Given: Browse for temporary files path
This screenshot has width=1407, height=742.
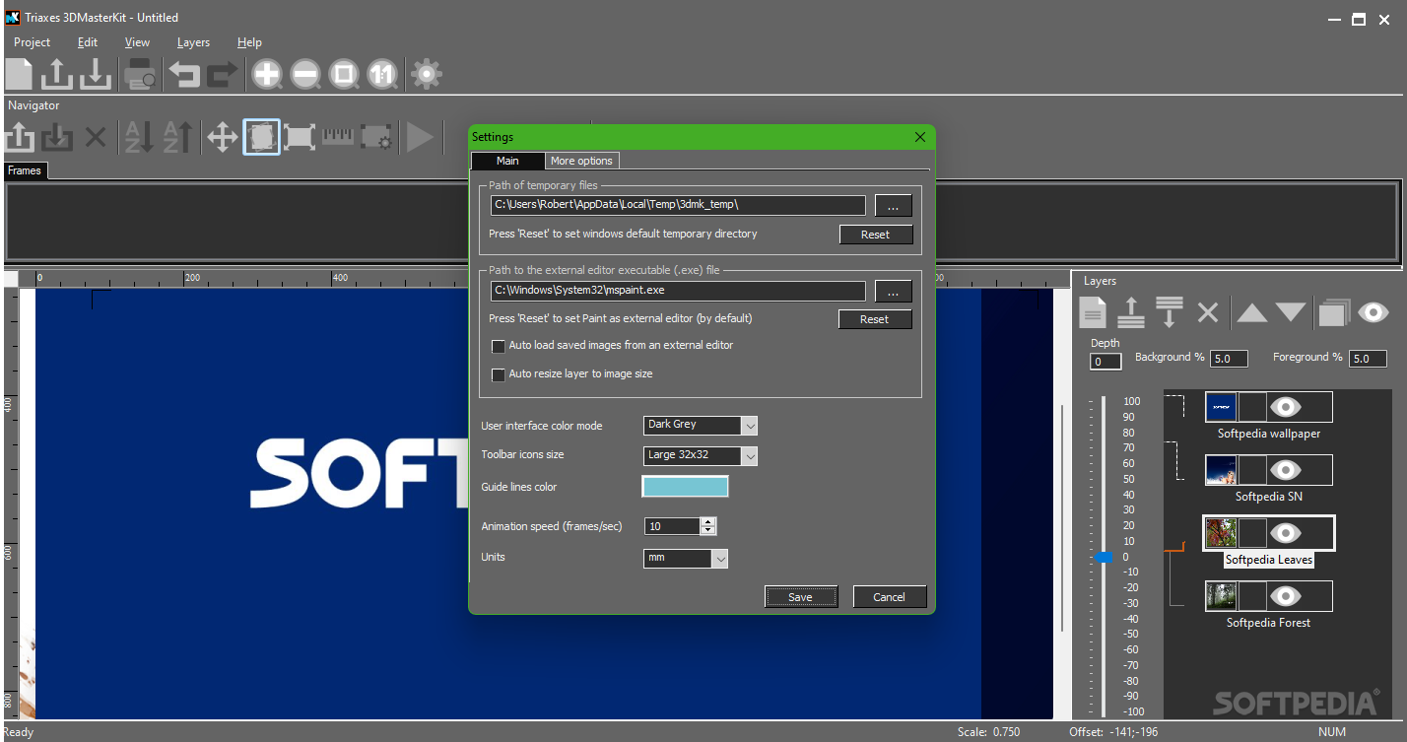Looking at the screenshot, I should 893,205.
